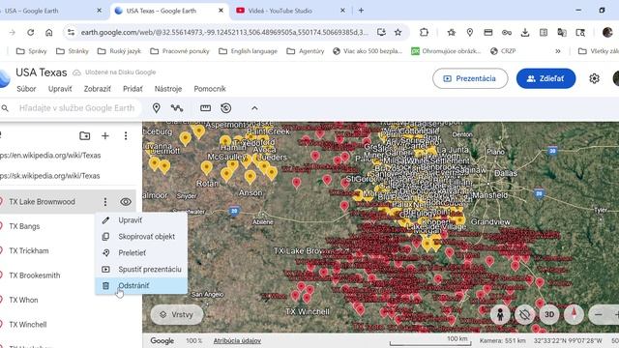Start the Prezentácia button
The image size is (619, 348).
click(x=470, y=78)
